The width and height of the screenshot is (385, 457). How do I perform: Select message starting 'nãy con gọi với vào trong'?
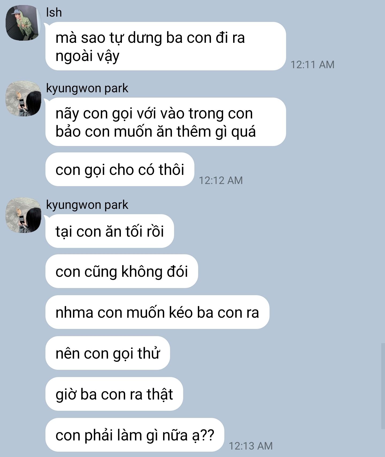[165, 122]
